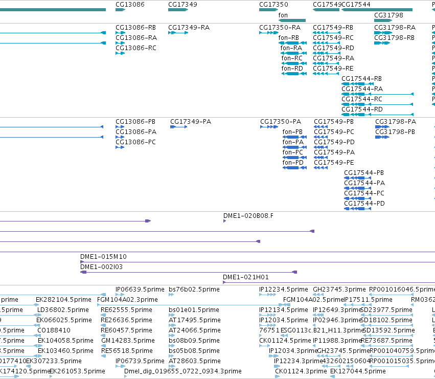The image size is (435, 379).
Task: Open transcript CG17549-RB label
Action: 333,28
